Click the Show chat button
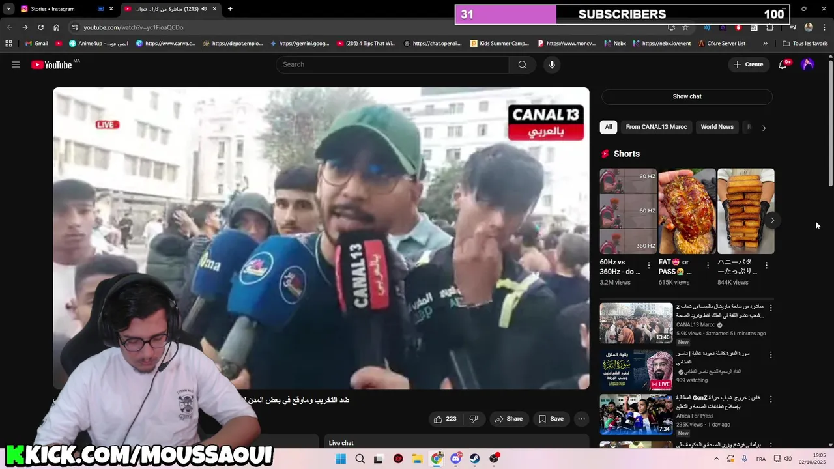Image resolution: width=834 pixels, height=469 pixels. (x=687, y=96)
